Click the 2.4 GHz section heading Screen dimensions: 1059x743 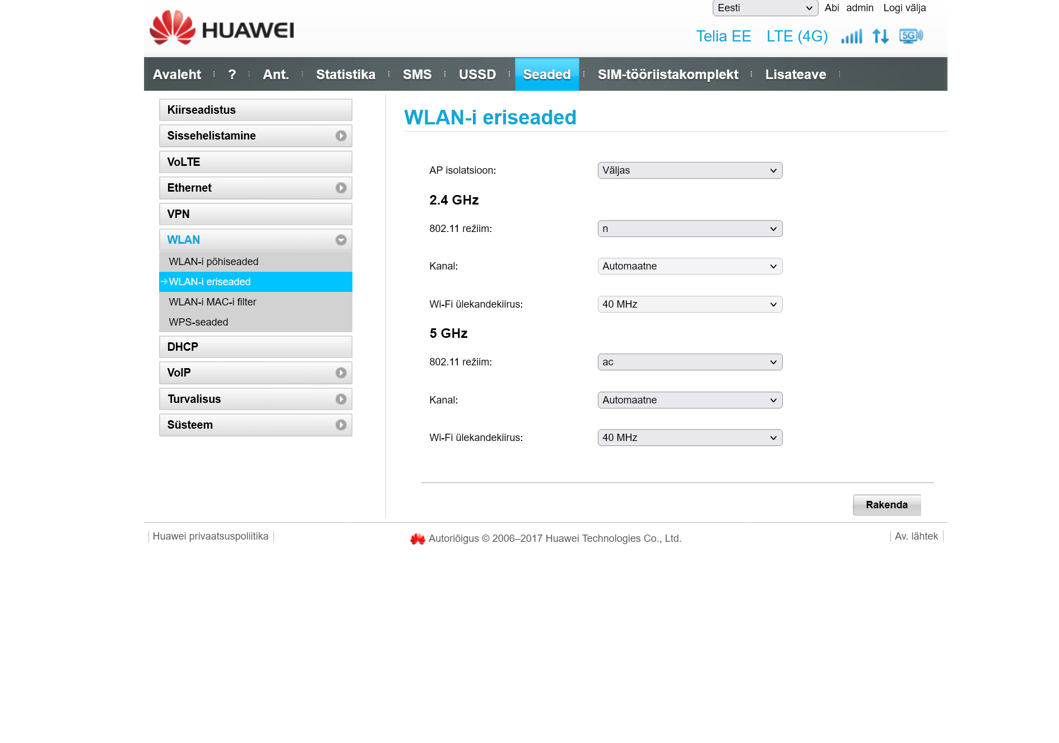coord(454,200)
